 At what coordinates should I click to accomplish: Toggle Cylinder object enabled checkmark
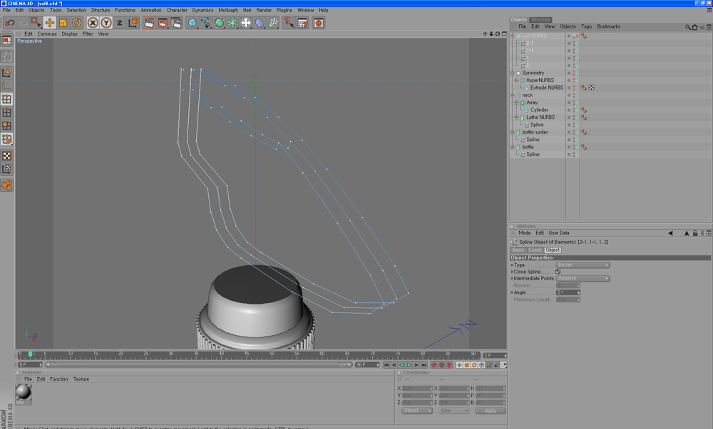click(x=577, y=110)
